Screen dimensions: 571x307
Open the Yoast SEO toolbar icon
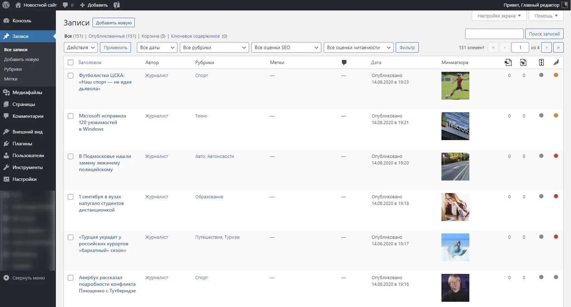(117, 5)
